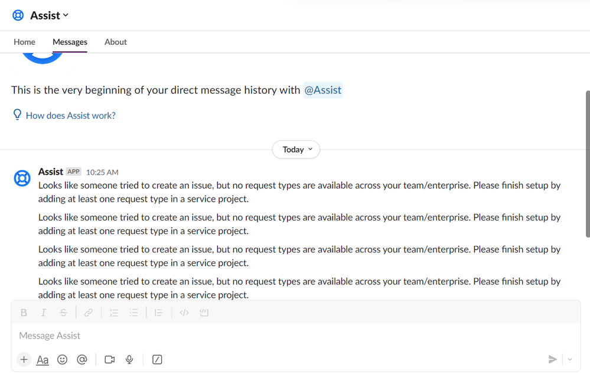Record an audio clip with microphone
This screenshot has height=384, width=590.
click(129, 360)
